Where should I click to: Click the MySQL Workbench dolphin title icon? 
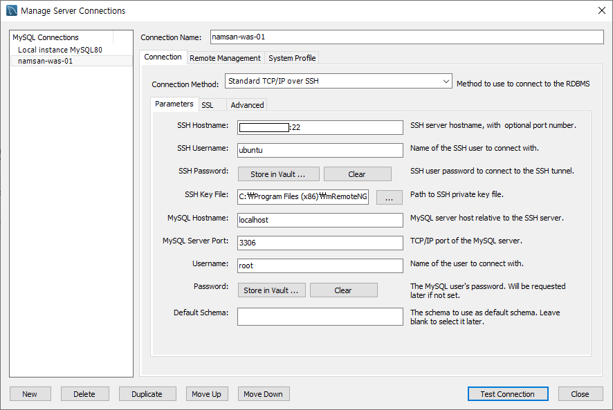(x=12, y=10)
